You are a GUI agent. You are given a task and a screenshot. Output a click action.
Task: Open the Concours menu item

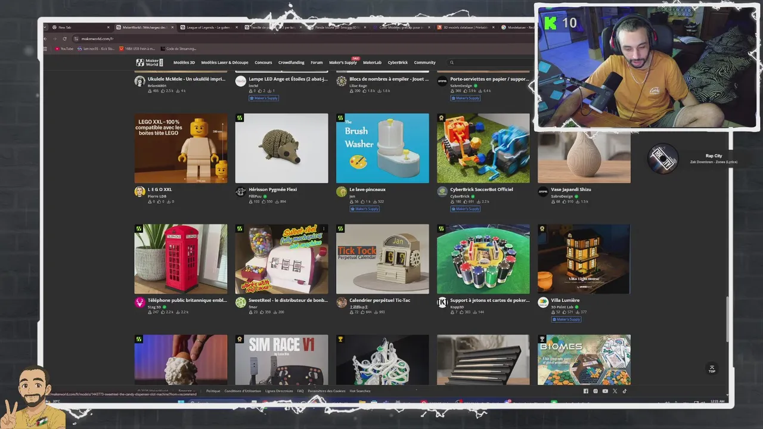[263, 63]
